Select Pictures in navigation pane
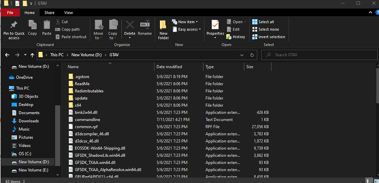 coord(23,137)
